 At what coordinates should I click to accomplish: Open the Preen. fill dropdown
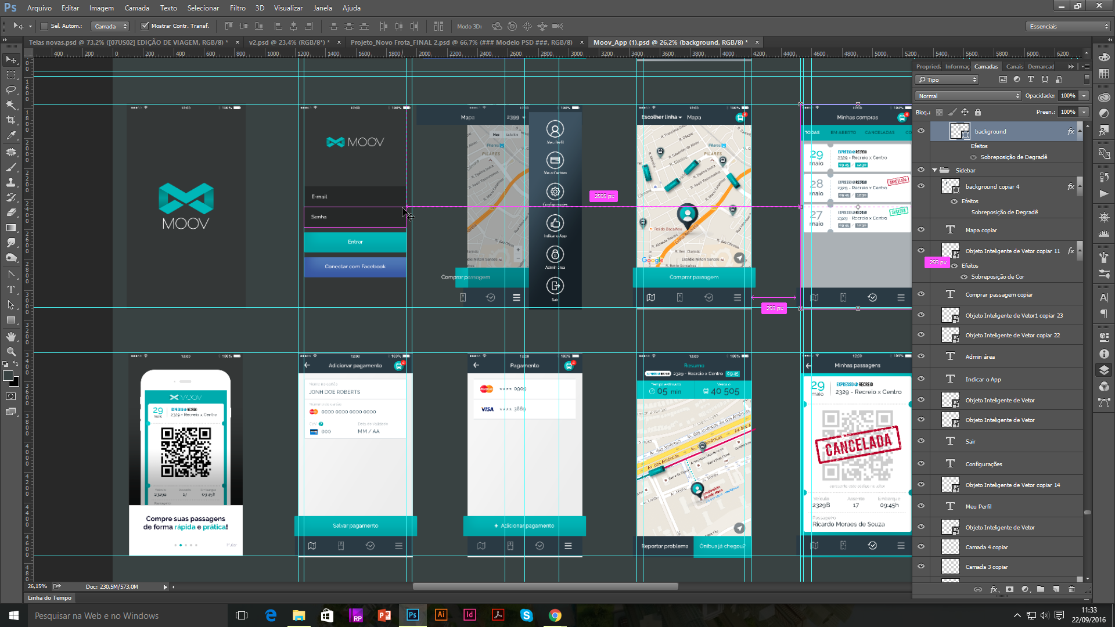(x=1084, y=112)
